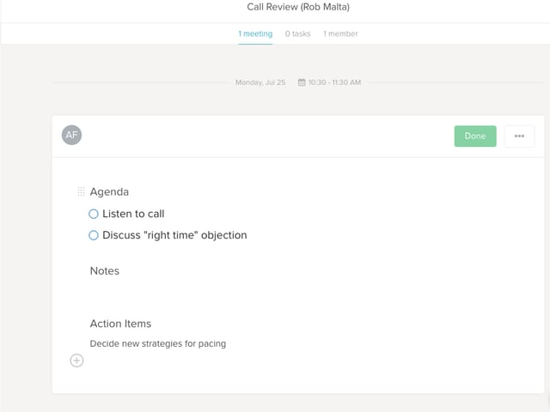
Task: Click the Agenda section heading
Action: (x=109, y=192)
